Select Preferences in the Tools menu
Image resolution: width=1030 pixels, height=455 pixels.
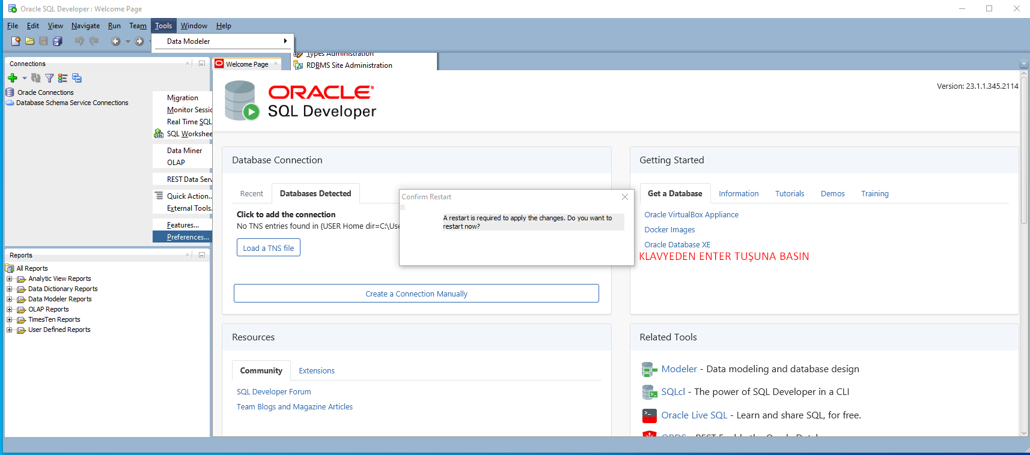(x=187, y=237)
